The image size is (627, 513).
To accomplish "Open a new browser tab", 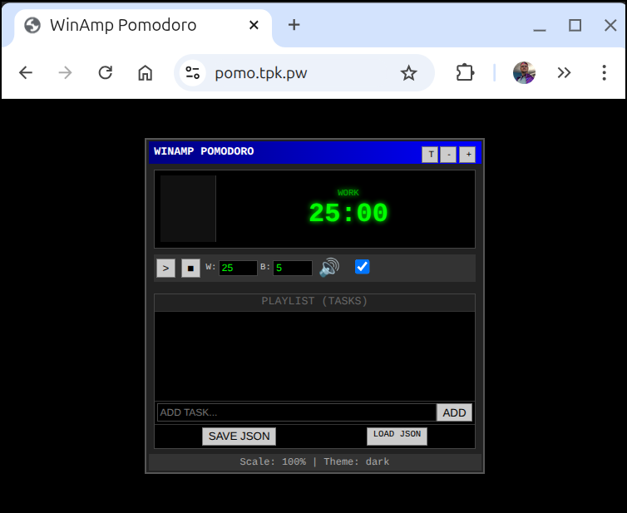I will (x=294, y=25).
